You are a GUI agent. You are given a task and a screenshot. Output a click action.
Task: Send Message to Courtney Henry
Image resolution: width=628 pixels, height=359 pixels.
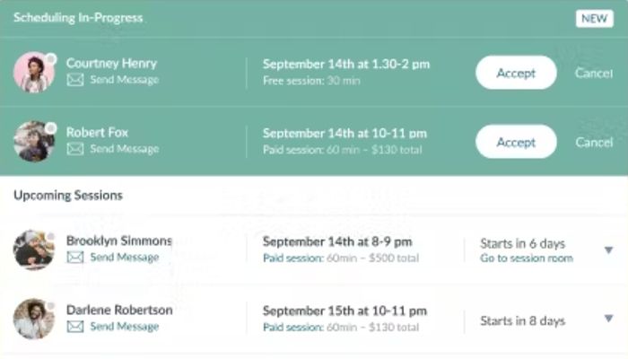coord(124,80)
